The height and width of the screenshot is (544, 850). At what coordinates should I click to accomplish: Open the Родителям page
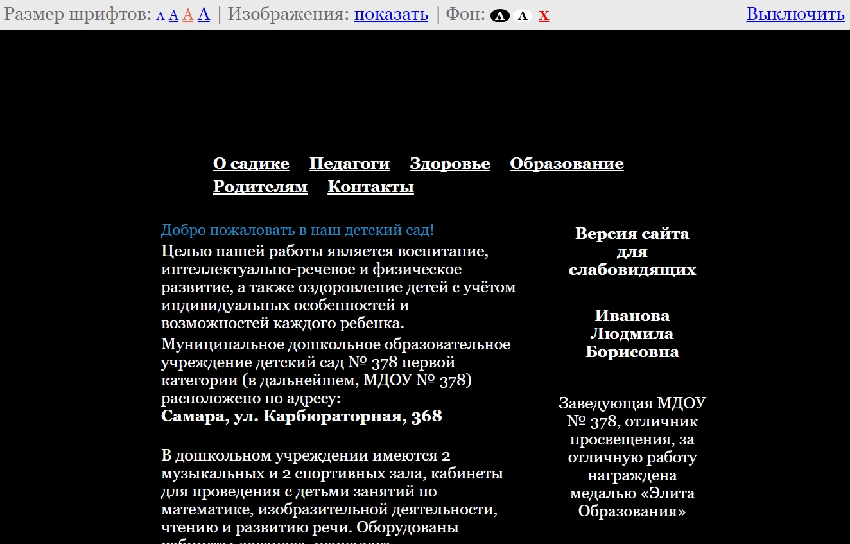click(260, 187)
